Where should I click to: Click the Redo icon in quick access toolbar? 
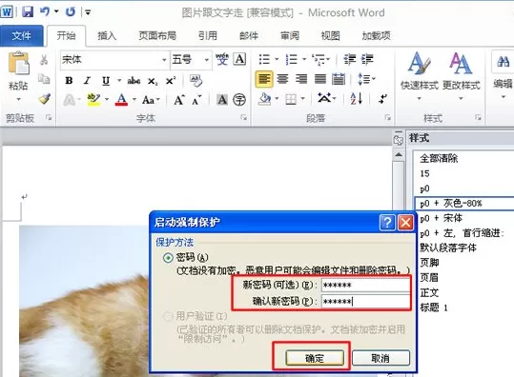(71, 12)
